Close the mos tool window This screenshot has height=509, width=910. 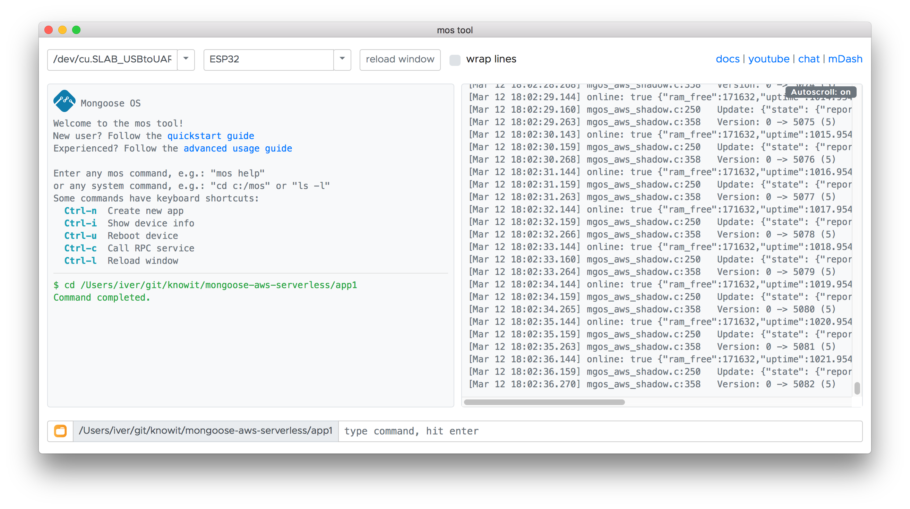(49, 30)
